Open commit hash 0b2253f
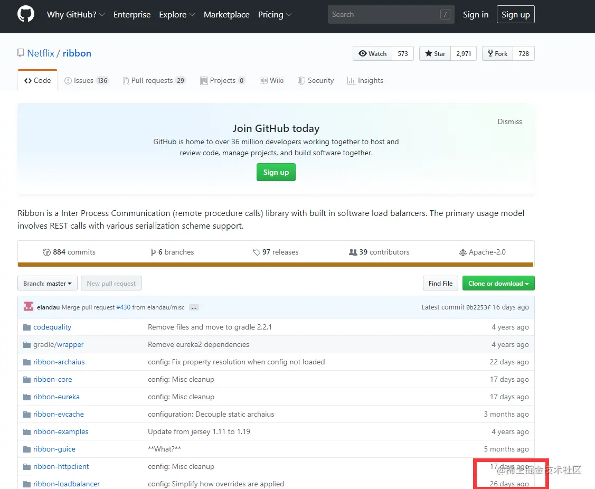Screen dimensions: 595x489 click(x=478, y=307)
